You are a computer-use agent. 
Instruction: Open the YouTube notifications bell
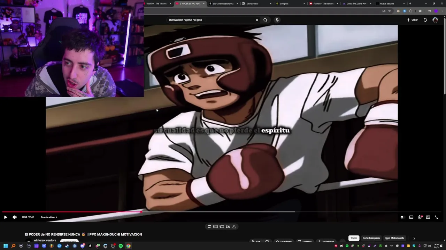[425, 20]
